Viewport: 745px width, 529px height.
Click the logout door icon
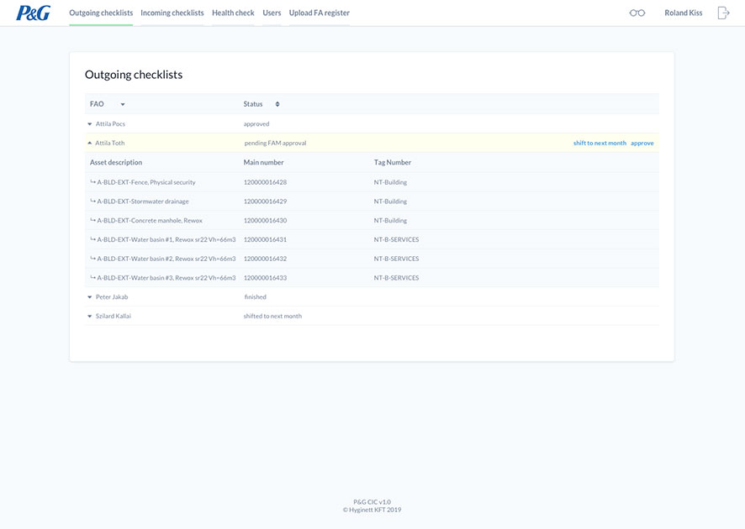coord(723,13)
